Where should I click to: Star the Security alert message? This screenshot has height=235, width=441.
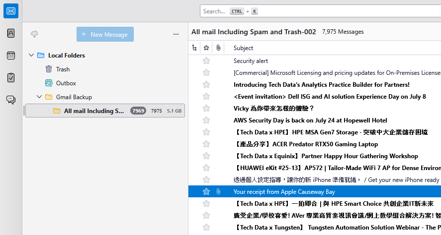206,60
